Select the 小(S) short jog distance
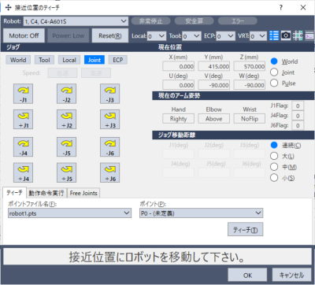Viewport: 315px width, 285px height. pyautogui.click(x=274, y=178)
